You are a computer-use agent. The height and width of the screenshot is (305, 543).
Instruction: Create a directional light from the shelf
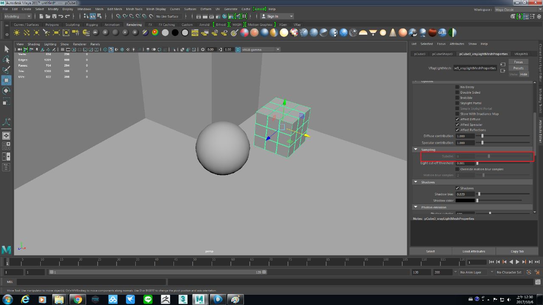[x=27, y=33]
